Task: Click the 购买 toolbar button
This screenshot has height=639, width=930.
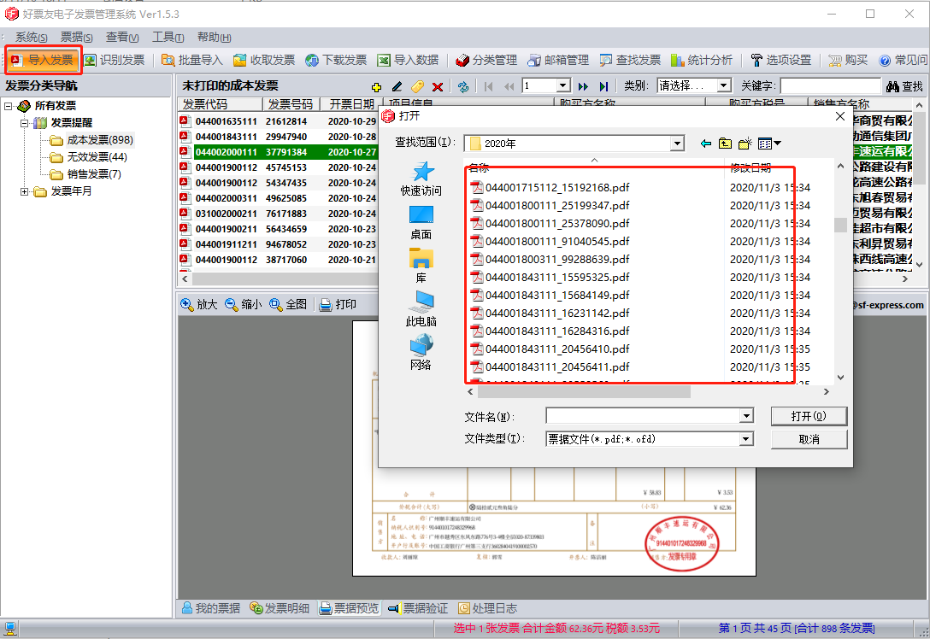Action: click(848, 60)
